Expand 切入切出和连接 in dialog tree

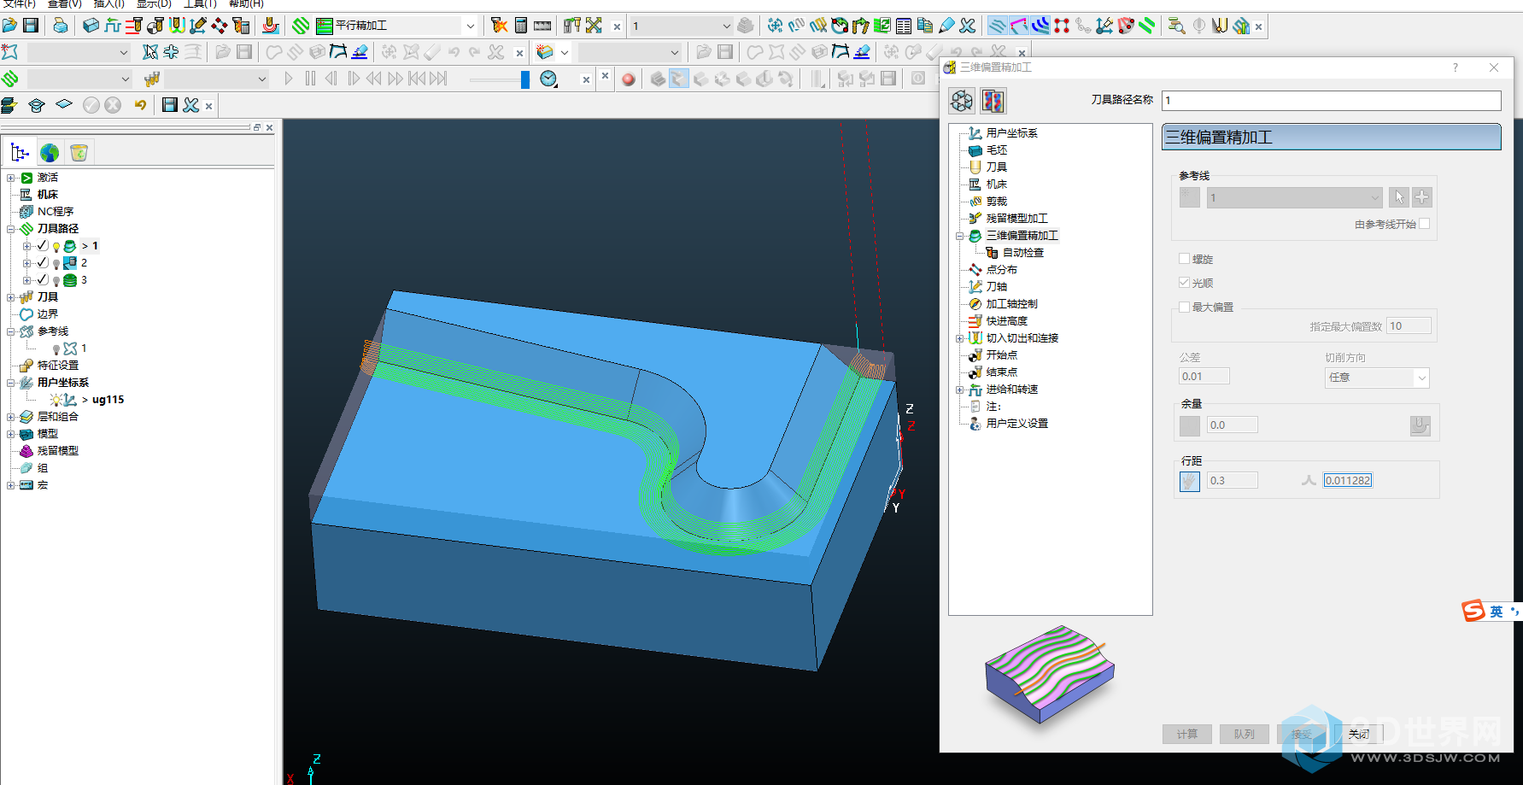pos(959,338)
